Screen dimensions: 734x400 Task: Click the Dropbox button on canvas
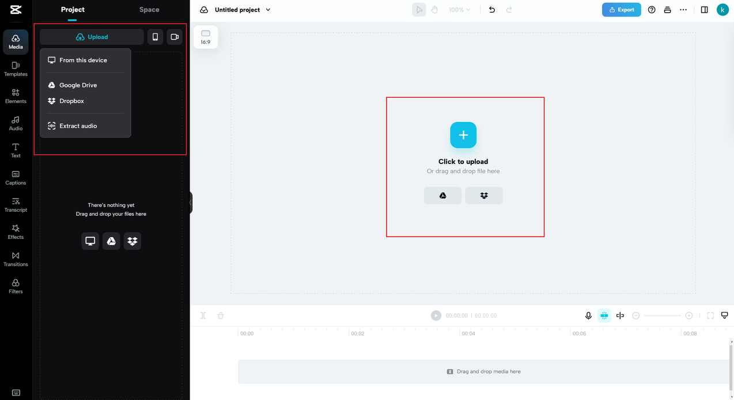pos(484,196)
